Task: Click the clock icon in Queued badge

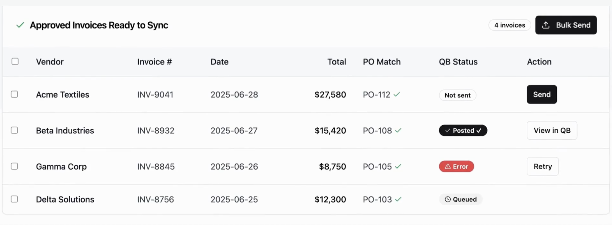Action: point(448,200)
